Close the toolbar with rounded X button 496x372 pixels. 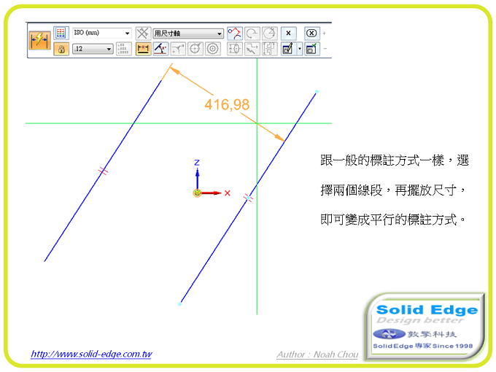[x=311, y=33]
